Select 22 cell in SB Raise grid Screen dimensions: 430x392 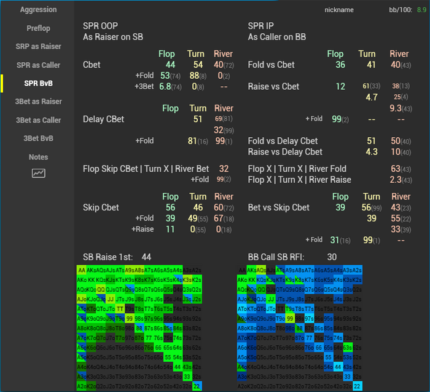197,386
